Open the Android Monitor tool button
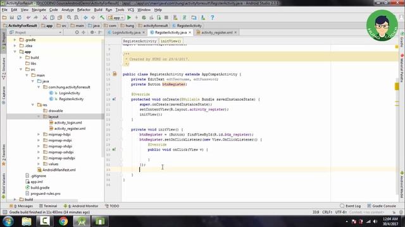 tap(81, 206)
